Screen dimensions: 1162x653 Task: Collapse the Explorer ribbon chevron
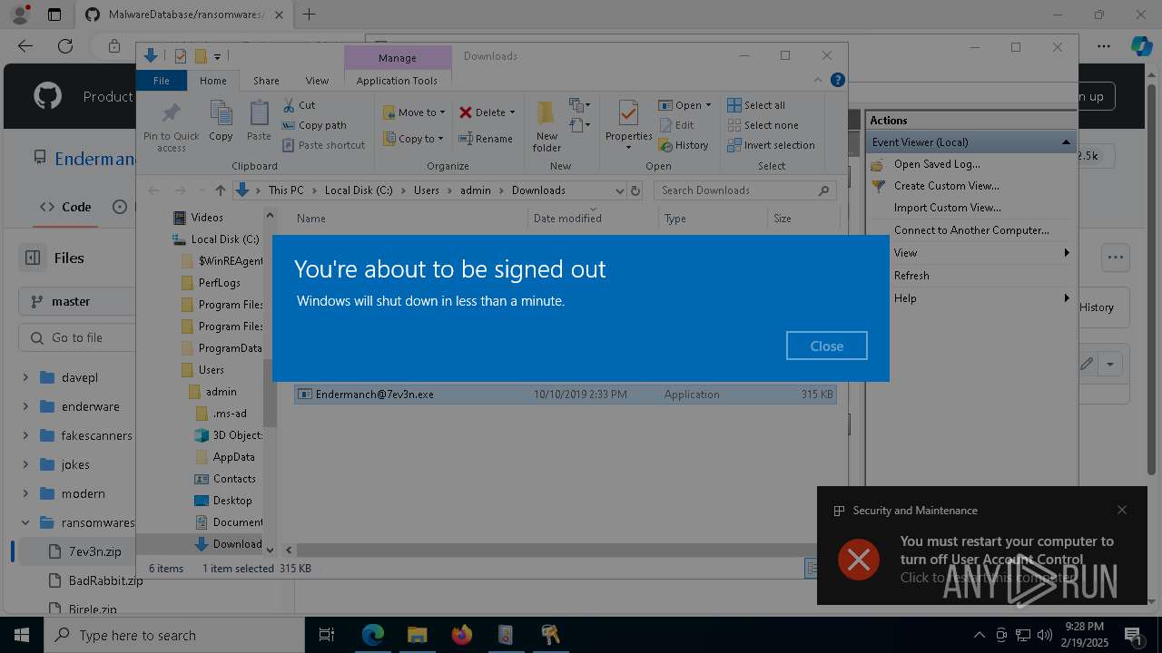pos(818,80)
